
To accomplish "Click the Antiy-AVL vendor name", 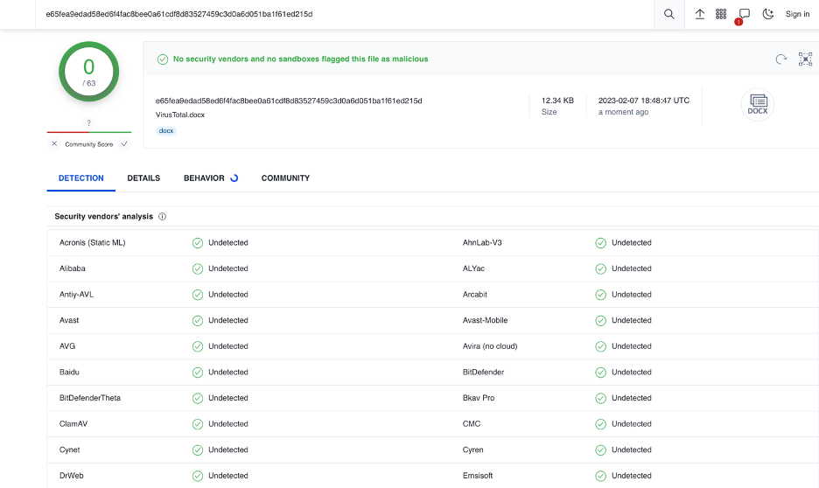I will pos(76,295).
